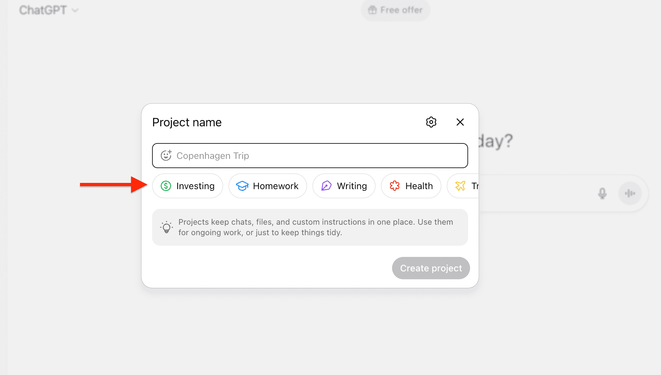The image size is (661, 375).
Task: Close the Project name dialog
Action: point(460,122)
